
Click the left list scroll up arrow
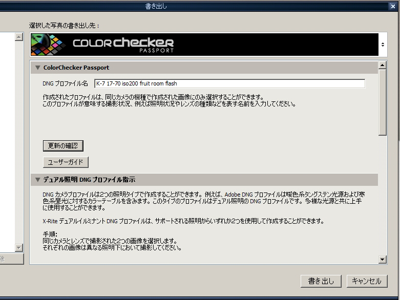[x=19, y=37]
